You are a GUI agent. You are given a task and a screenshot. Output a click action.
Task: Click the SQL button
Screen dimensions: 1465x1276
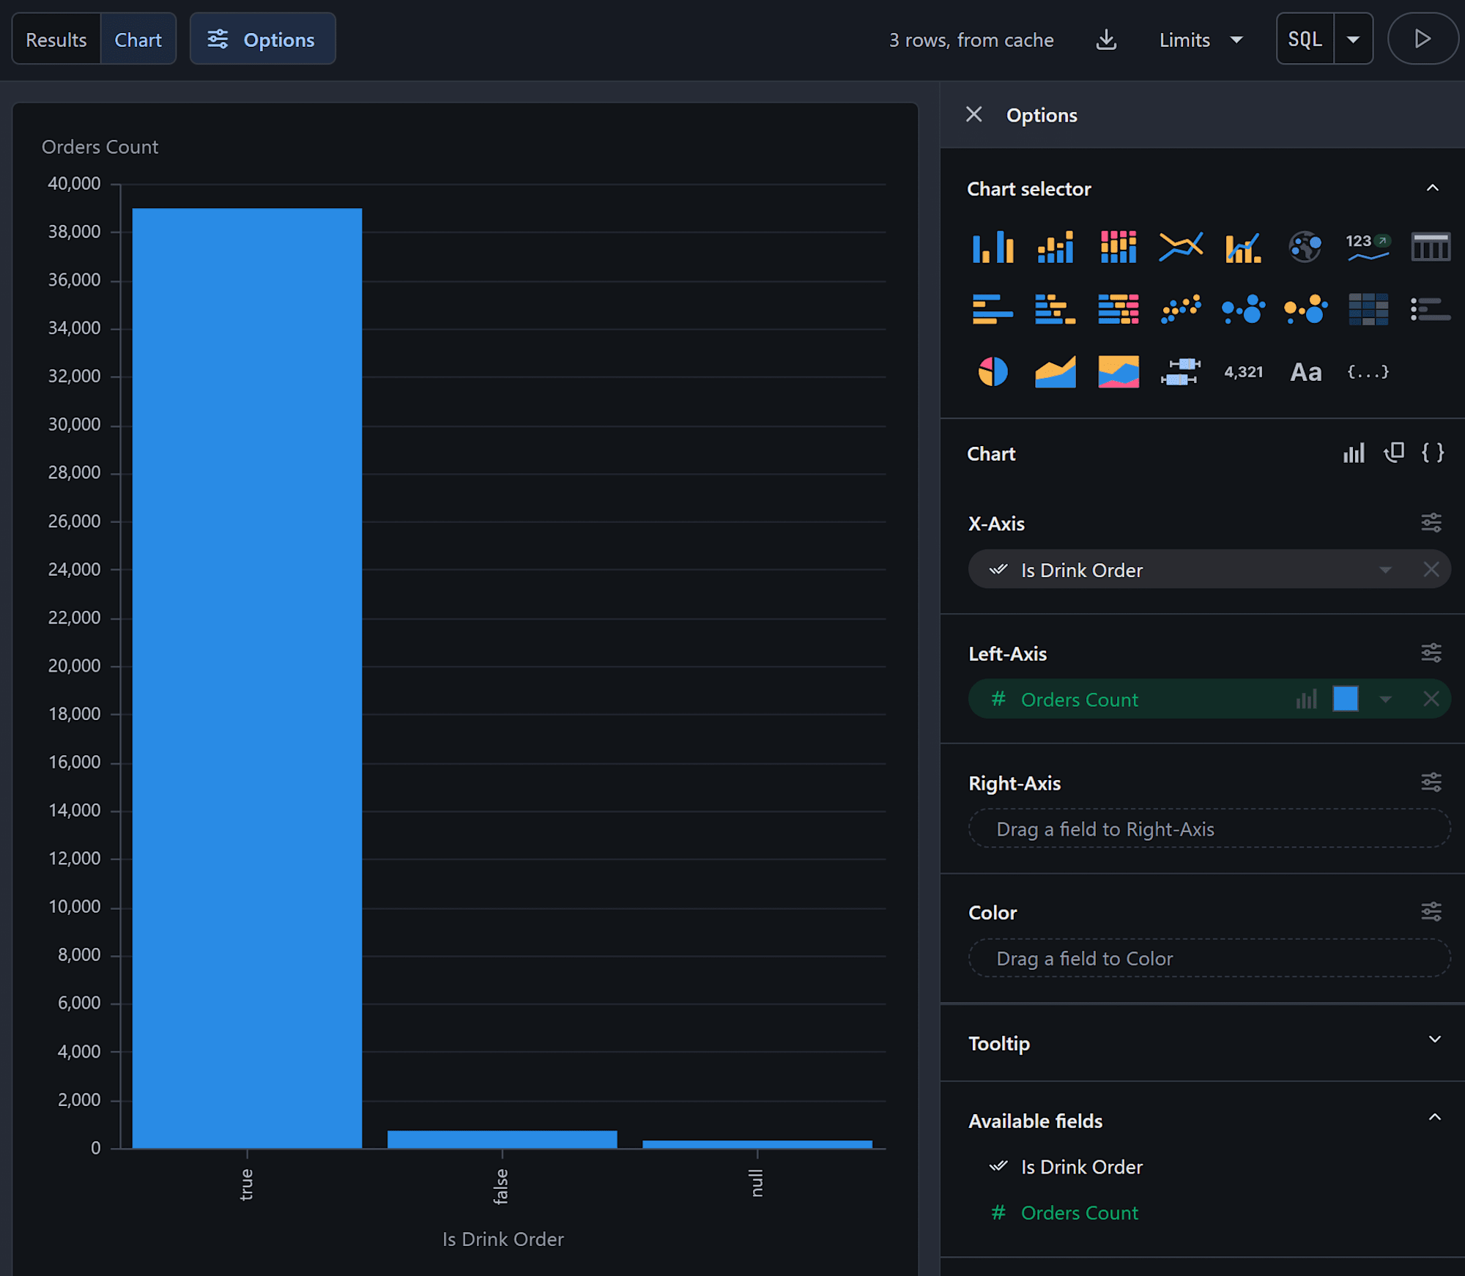[1305, 40]
